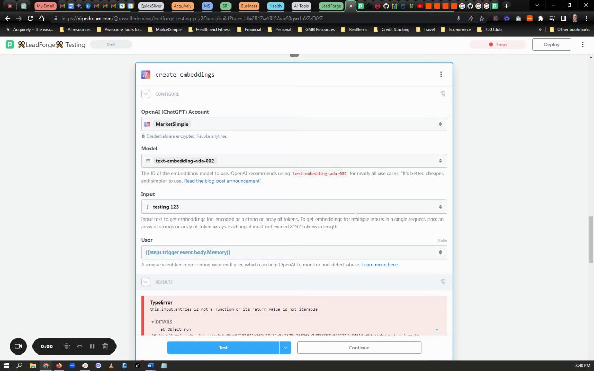The image size is (594, 371).
Task: Switch to the My Email tab group
Action: pos(45,6)
